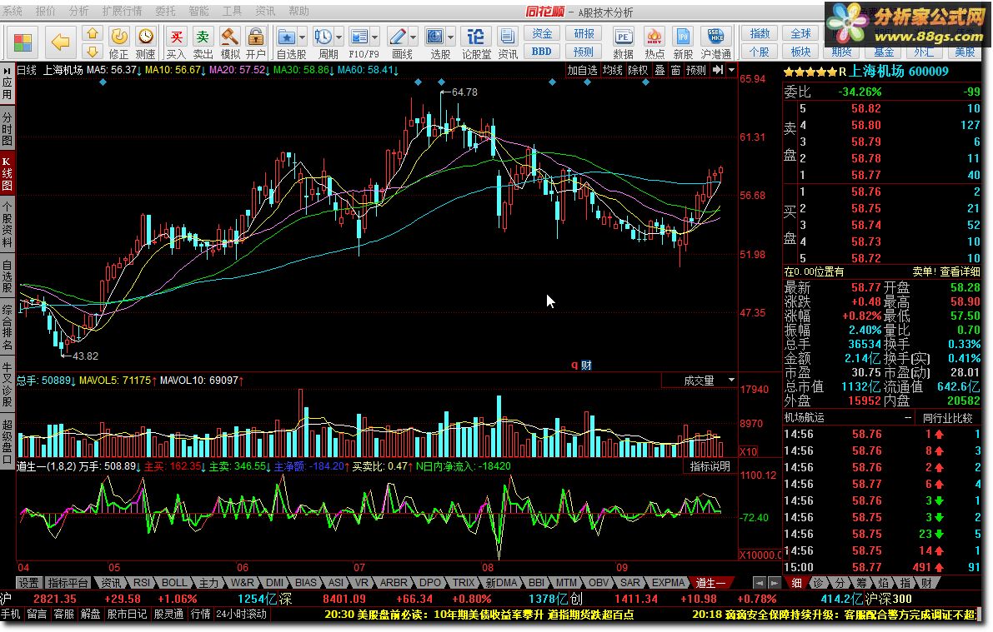Click the 开户 lock icon
The width and height of the screenshot is (993, 632).
point(256,37)
